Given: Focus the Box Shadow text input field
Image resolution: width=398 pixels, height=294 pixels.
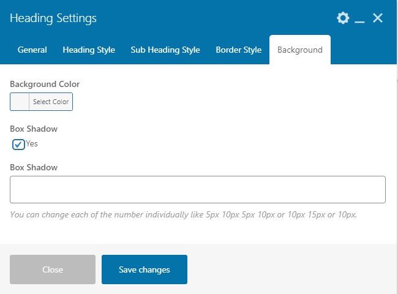Looking at the screenshot, I should tap(198, 189).
